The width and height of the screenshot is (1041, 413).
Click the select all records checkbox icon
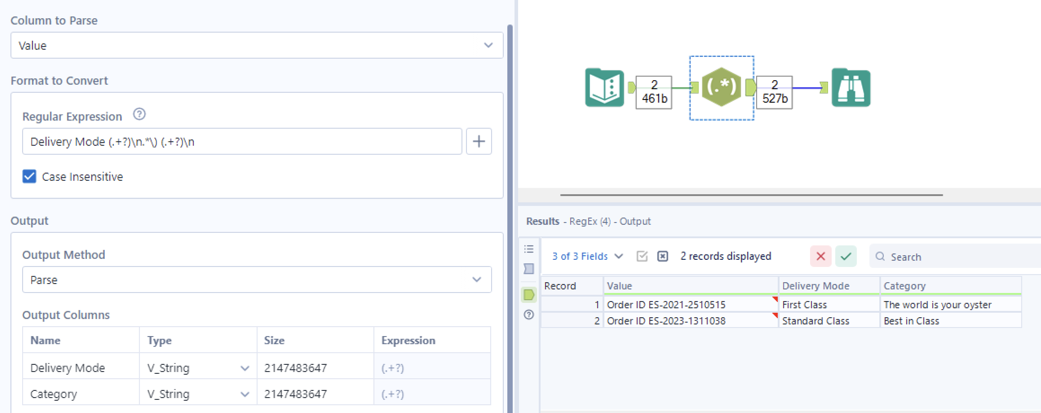642,256
